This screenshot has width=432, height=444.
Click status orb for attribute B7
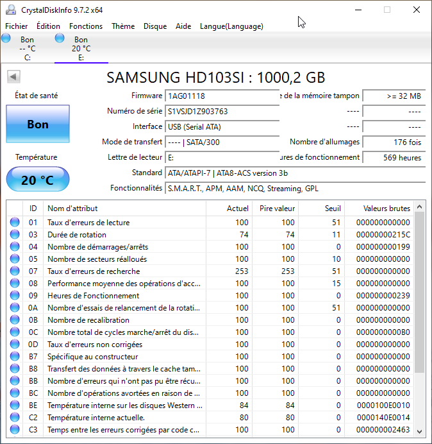15,356
